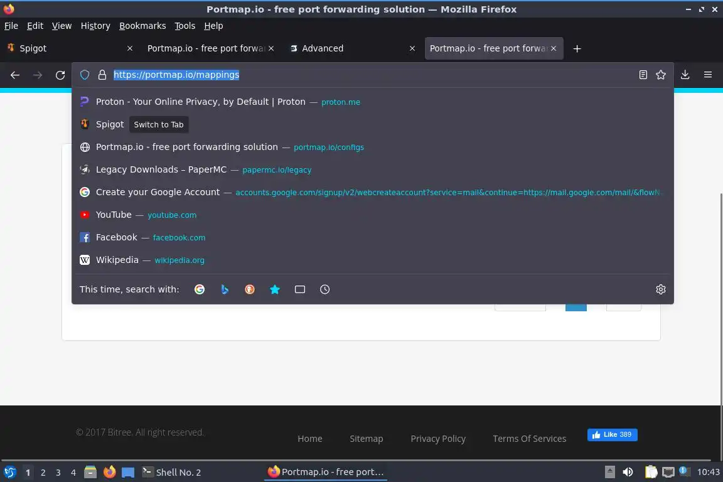Open the portmap.io/configs suggestion

click(x=373, y=147)
